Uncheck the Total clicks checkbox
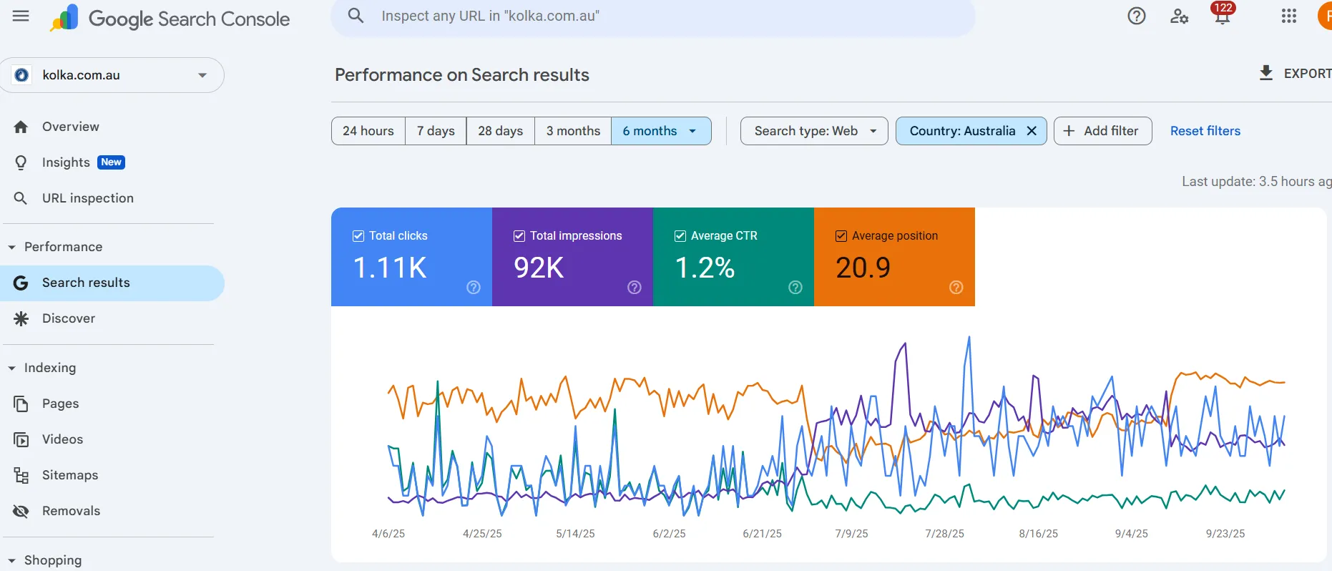 point(358,236)
